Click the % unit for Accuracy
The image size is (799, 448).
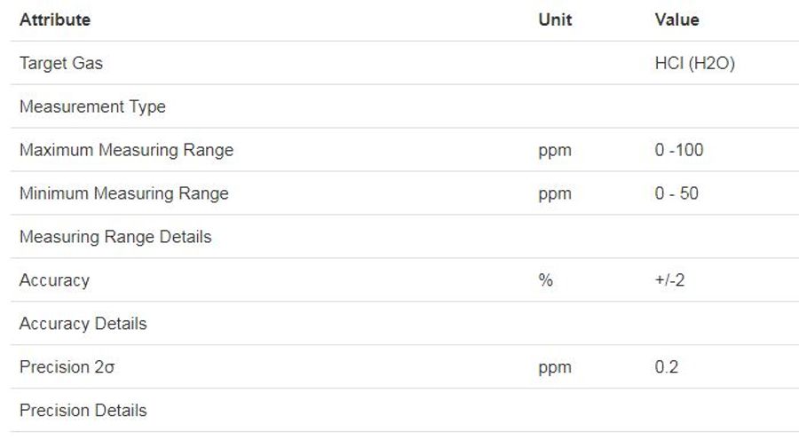(545, 280)
